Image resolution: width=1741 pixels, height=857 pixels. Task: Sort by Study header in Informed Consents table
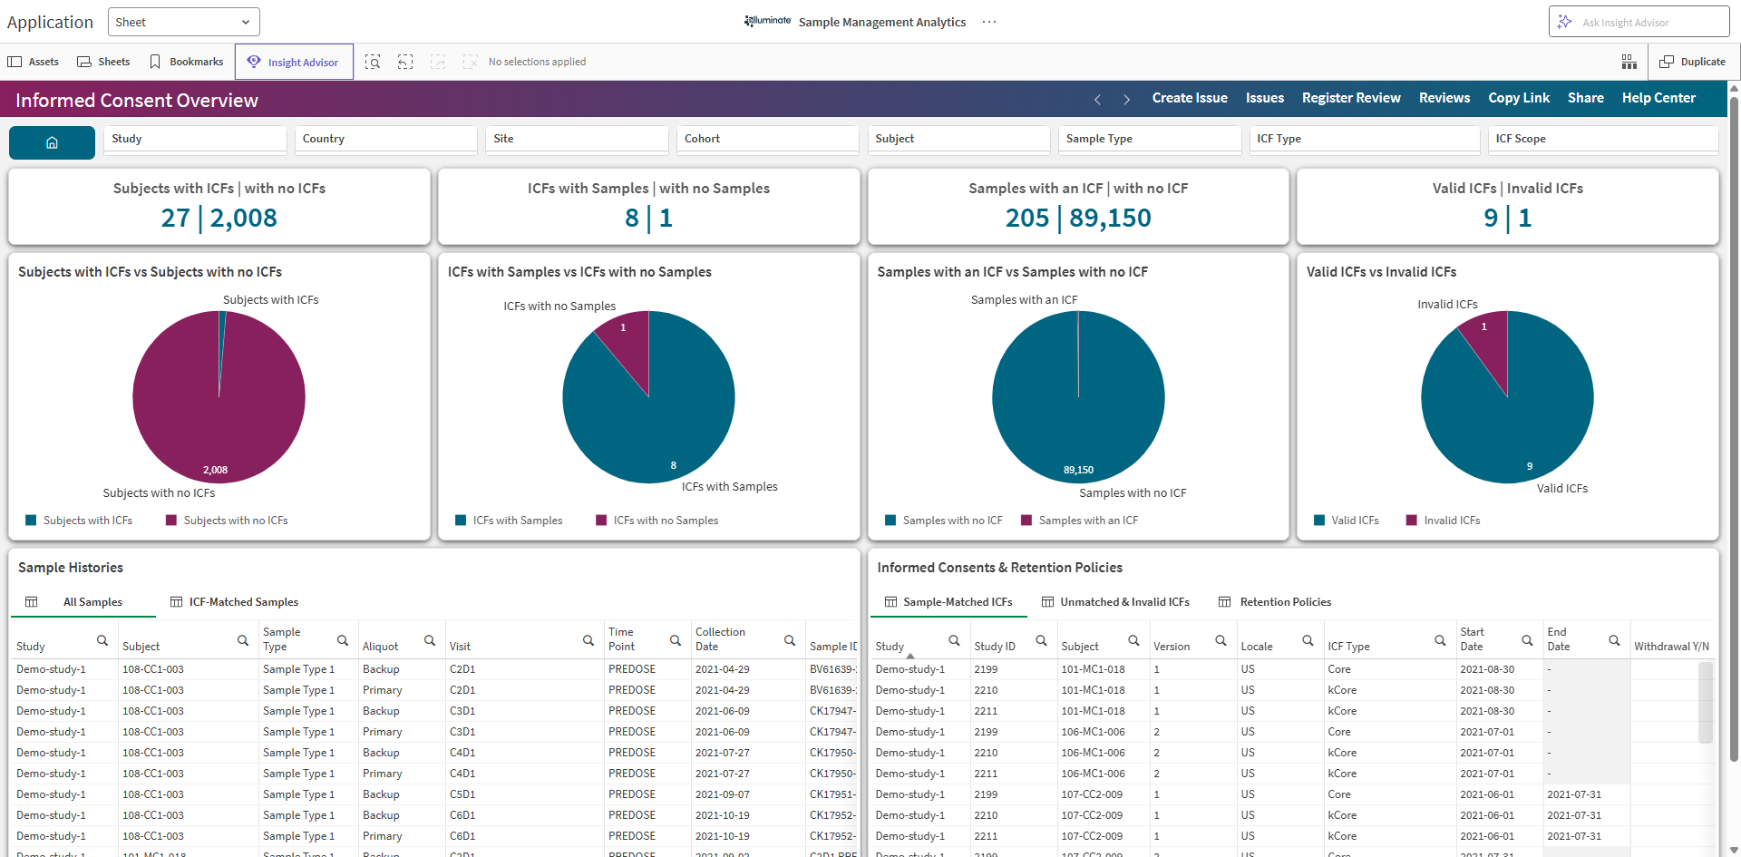890,647
